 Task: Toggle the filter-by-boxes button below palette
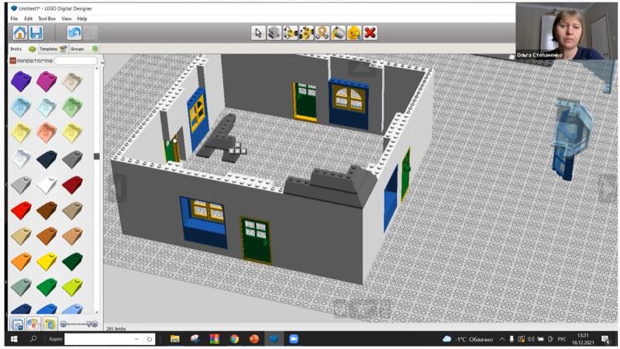pyautogui.click(x=50, y=323)
